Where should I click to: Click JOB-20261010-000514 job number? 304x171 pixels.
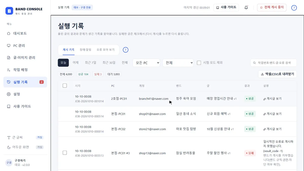[89, 117]
